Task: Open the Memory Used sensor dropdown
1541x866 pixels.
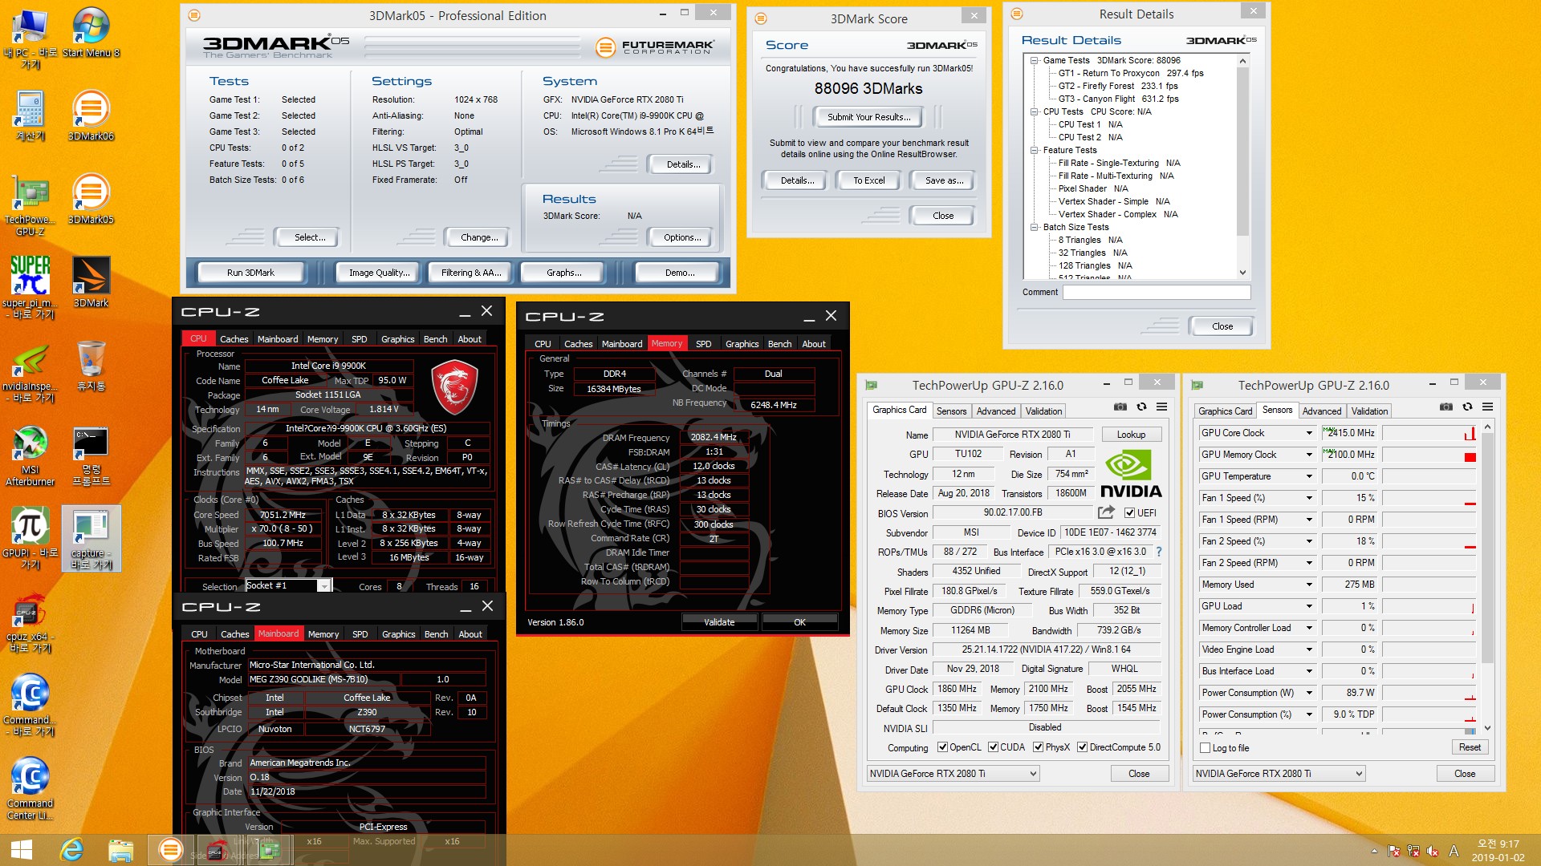Action: (1309, 585)
